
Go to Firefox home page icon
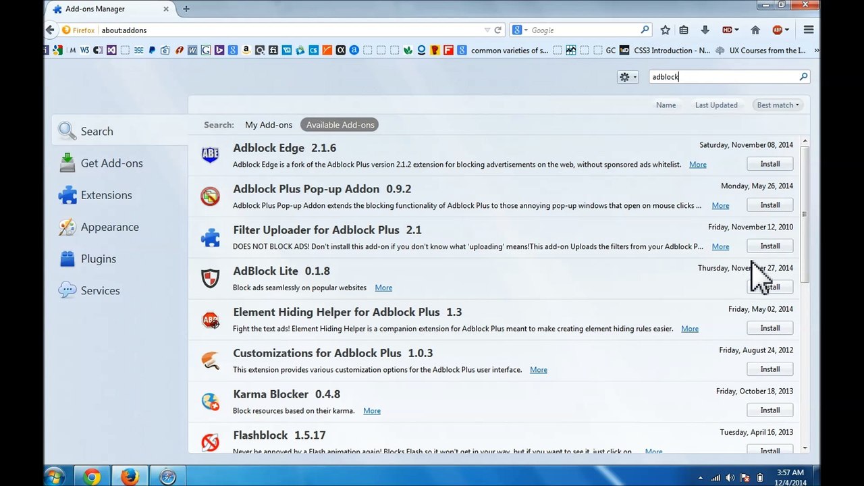(755, 30)
